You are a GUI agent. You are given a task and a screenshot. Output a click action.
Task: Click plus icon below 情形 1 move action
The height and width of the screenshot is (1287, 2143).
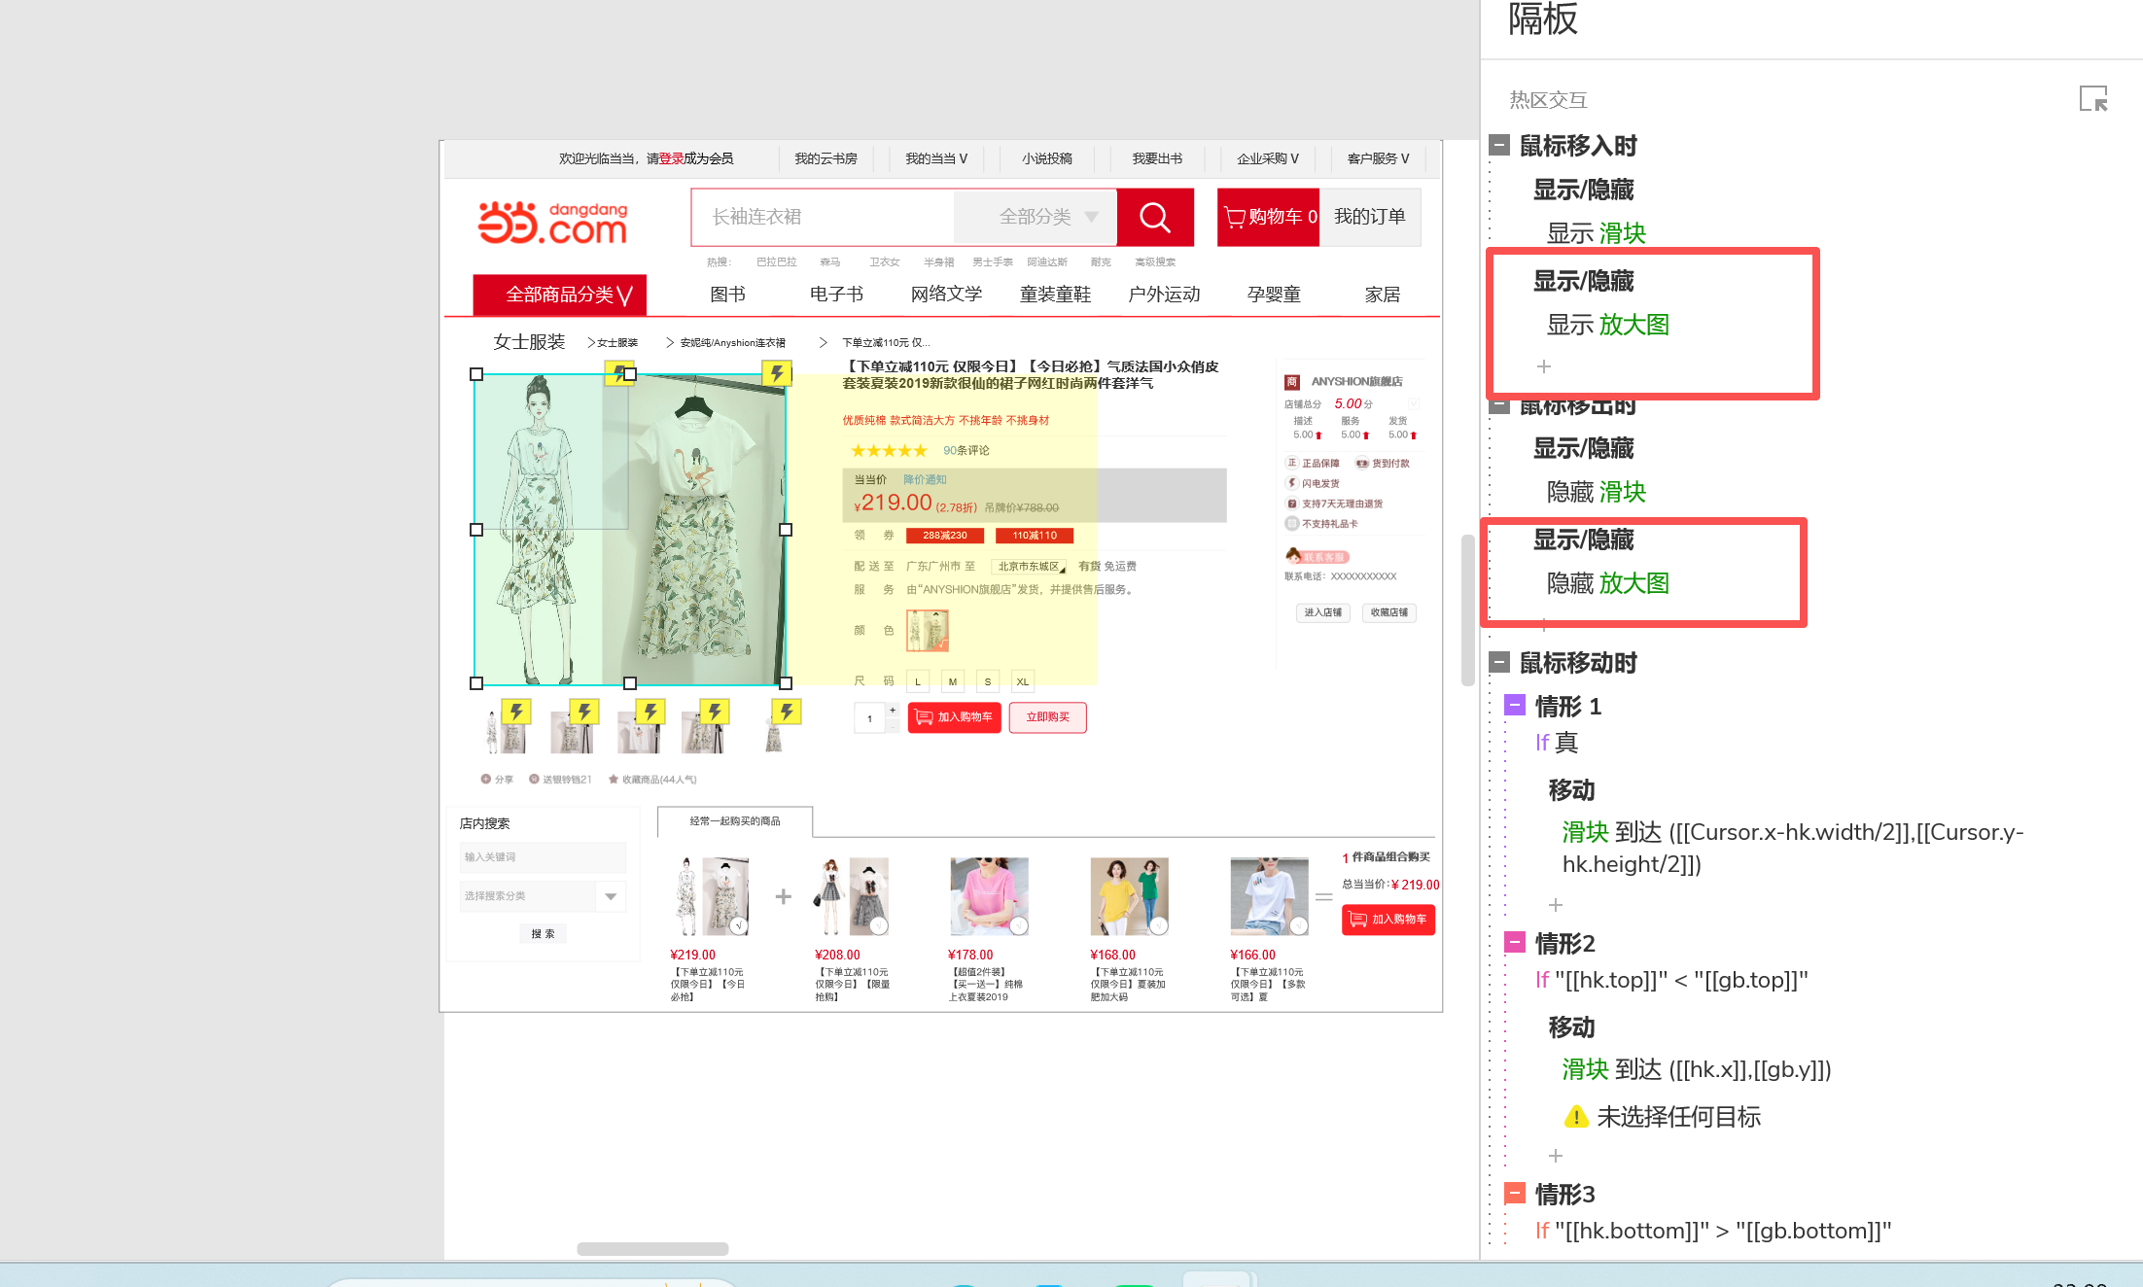[x=1556, y=905]
